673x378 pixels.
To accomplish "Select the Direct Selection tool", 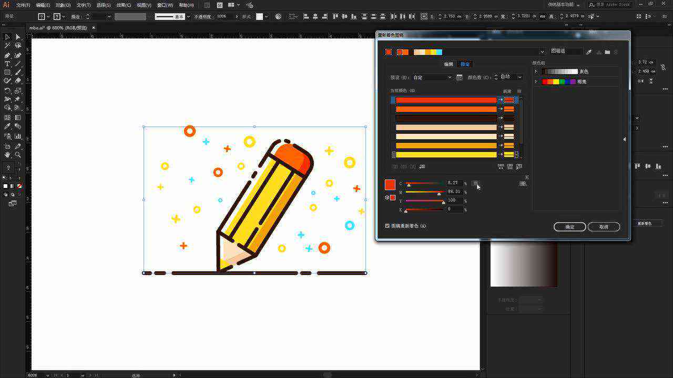I will pyautogui.click(x=18, y=37).
